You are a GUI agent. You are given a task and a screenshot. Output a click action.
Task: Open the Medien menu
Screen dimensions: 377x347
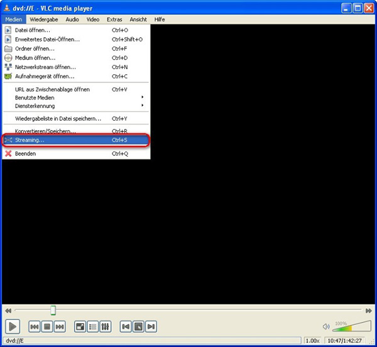point(14,19)
